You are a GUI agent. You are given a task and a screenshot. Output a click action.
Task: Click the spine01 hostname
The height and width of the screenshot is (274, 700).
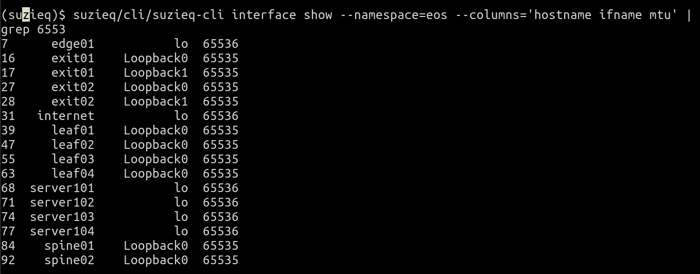coord(69,246)
